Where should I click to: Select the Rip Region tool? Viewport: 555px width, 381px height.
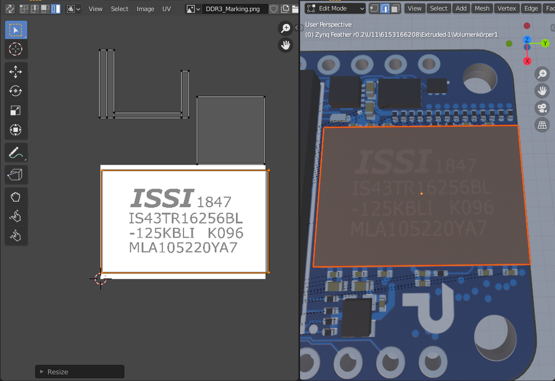click(16, 174)
